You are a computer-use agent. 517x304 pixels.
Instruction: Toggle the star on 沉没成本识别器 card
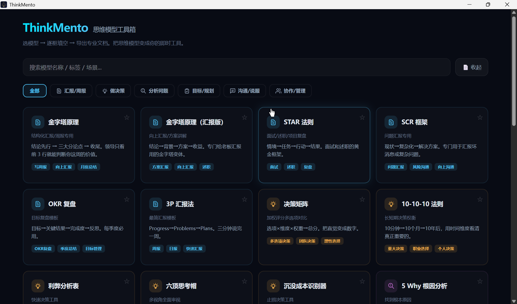[x=362, y=281]
